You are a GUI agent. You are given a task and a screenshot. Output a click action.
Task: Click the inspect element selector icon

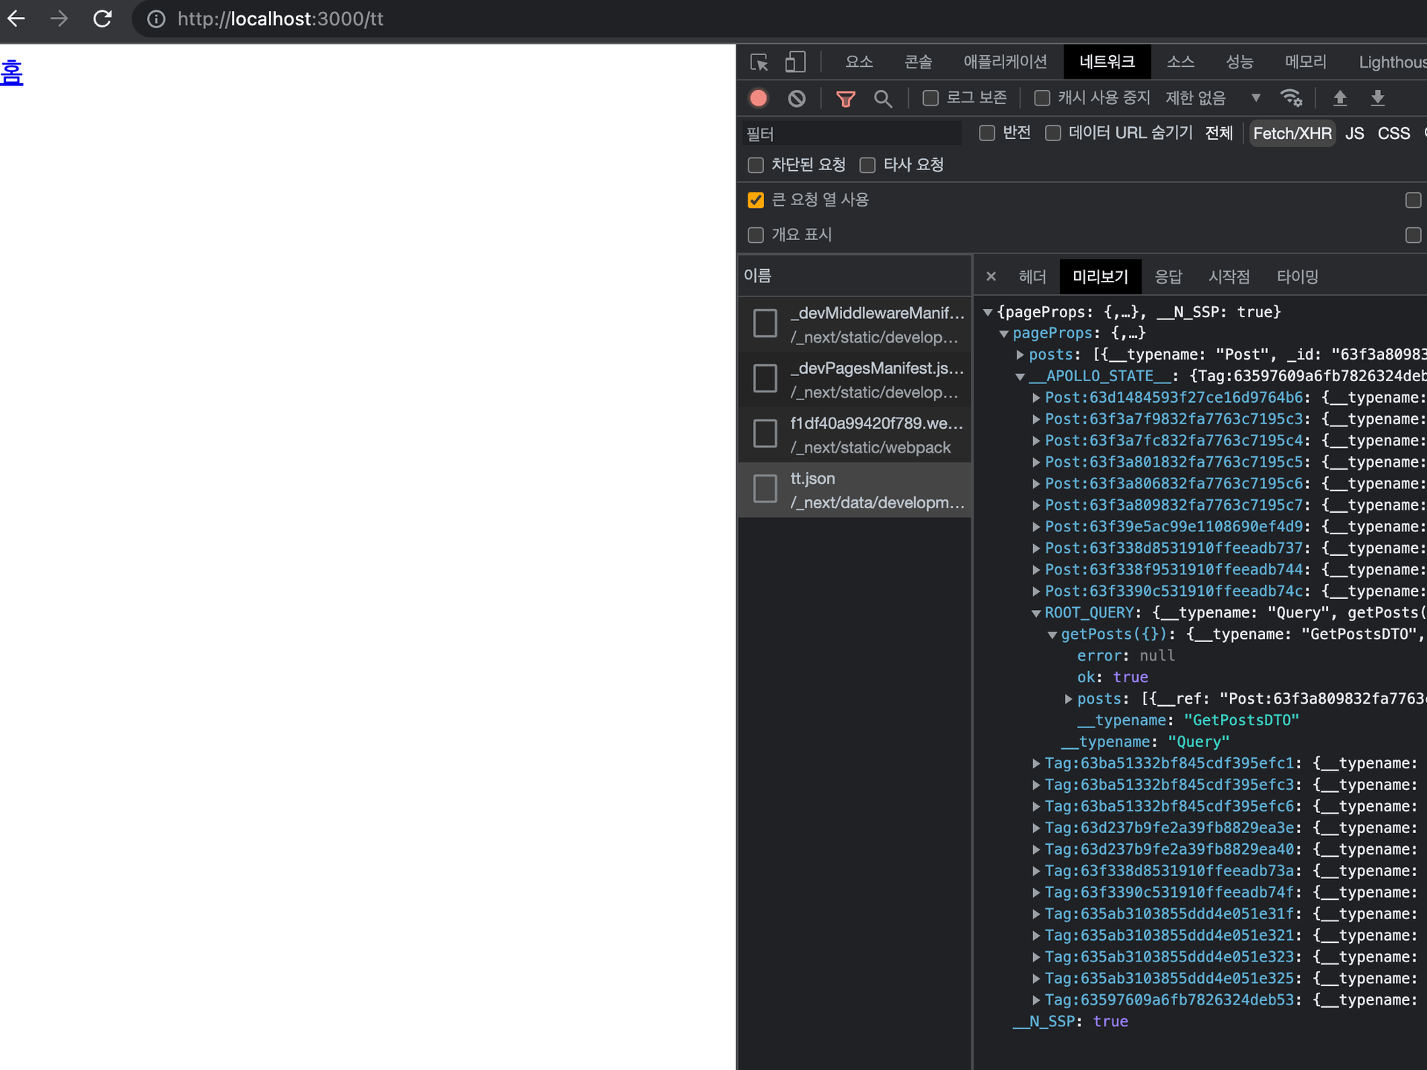tap(759, 62)
